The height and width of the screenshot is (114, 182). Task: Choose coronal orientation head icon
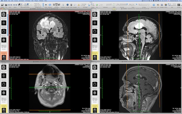coord(56,5)
